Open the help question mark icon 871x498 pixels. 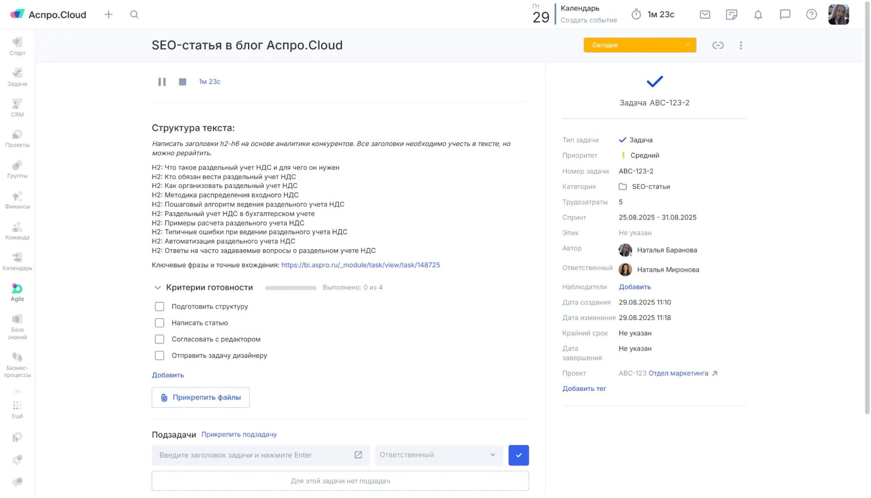pos(811,14)
